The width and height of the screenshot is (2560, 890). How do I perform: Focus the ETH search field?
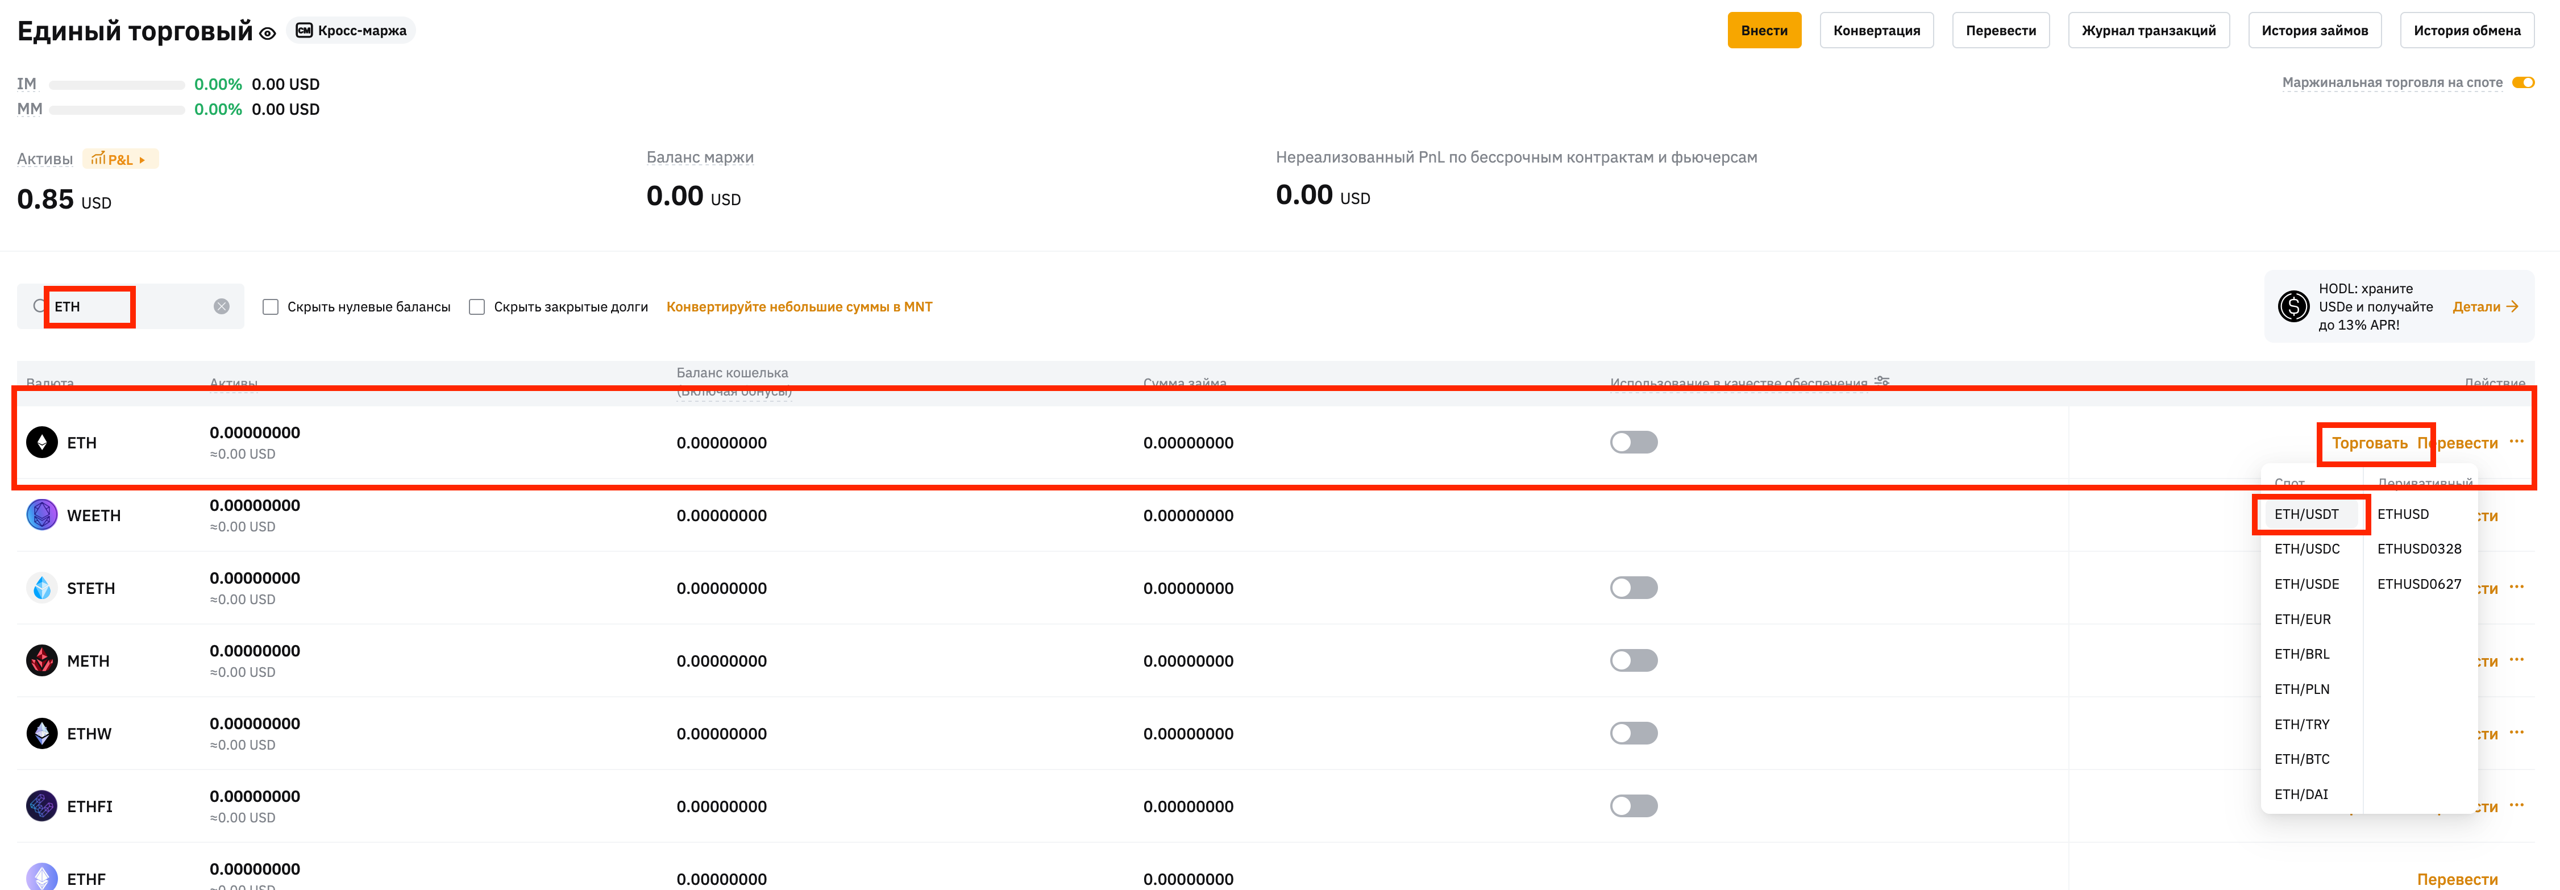coord(129,306)
